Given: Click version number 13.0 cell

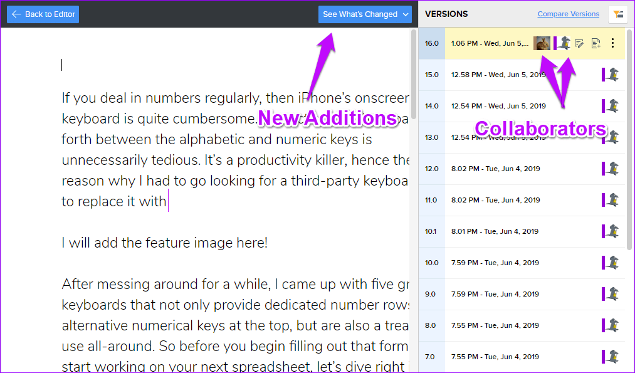Looking at the screenshot, I should [432, 137].
